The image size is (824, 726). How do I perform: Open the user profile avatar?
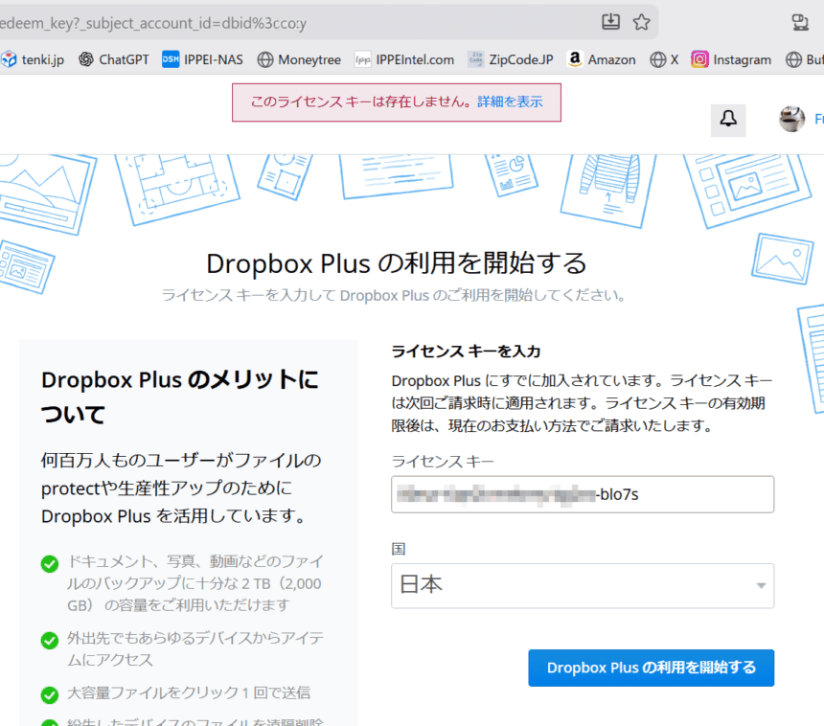[791, 119]
